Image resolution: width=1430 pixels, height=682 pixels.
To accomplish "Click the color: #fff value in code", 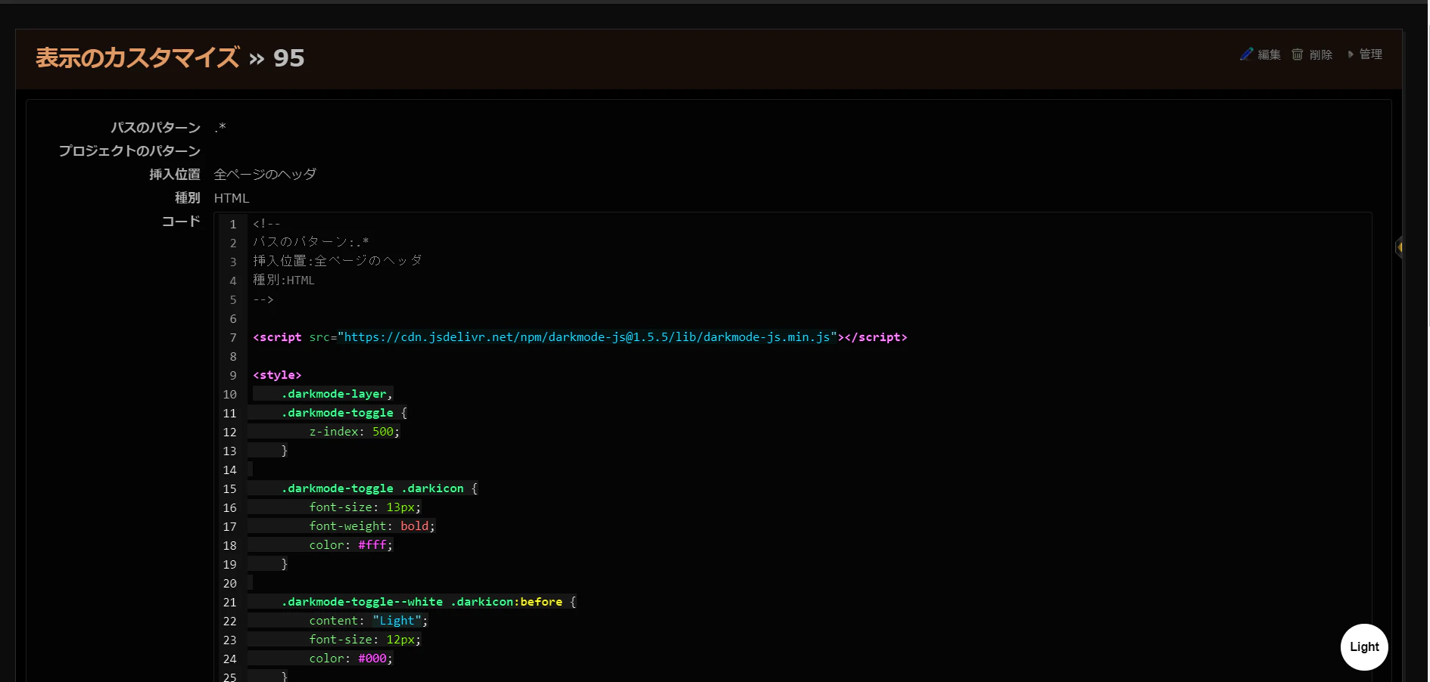I will pyautogui.click(x=372, y=545).
